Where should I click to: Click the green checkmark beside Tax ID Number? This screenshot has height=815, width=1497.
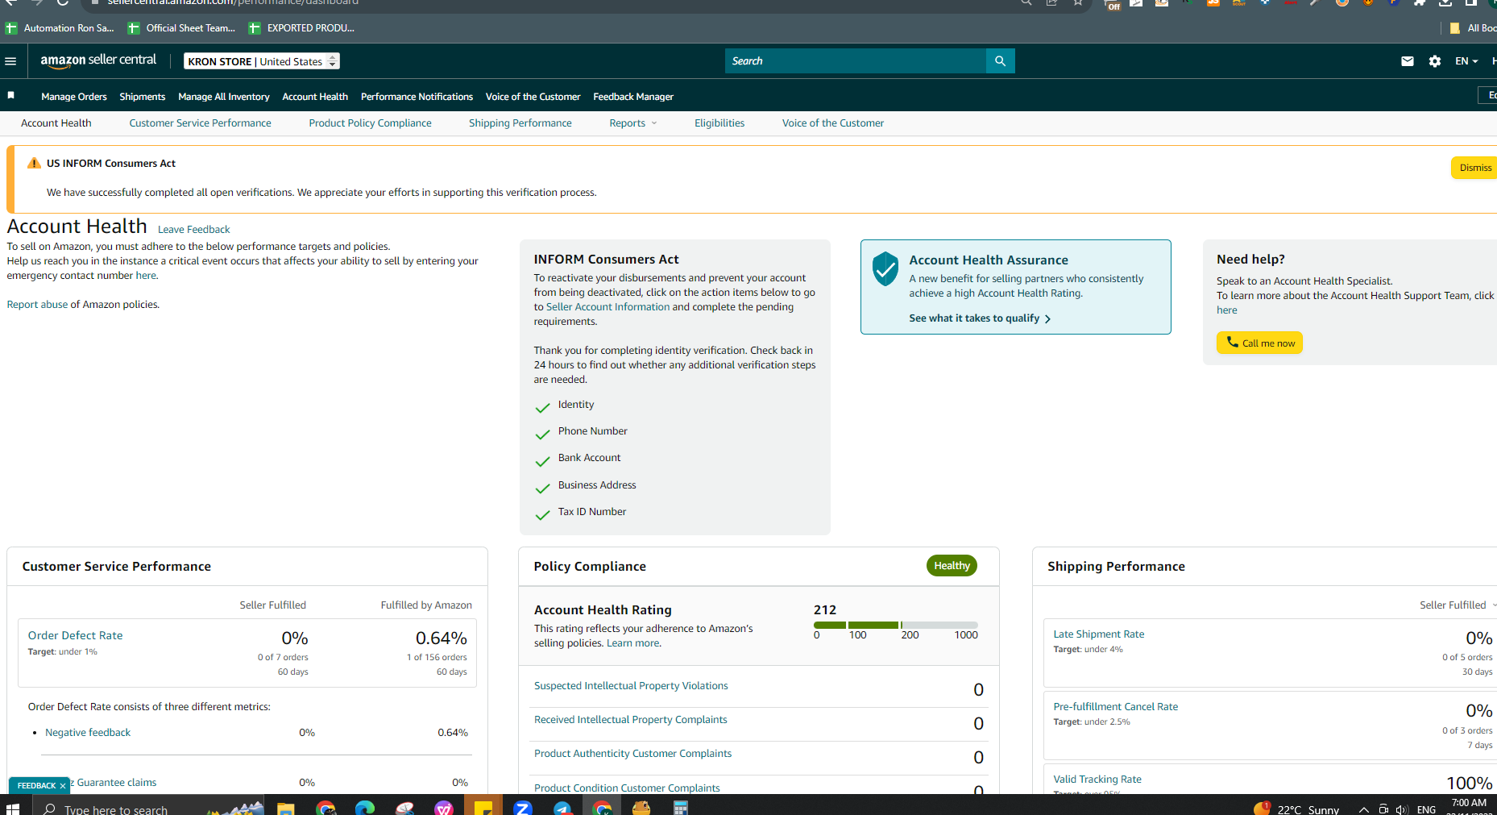coord(543,514)
